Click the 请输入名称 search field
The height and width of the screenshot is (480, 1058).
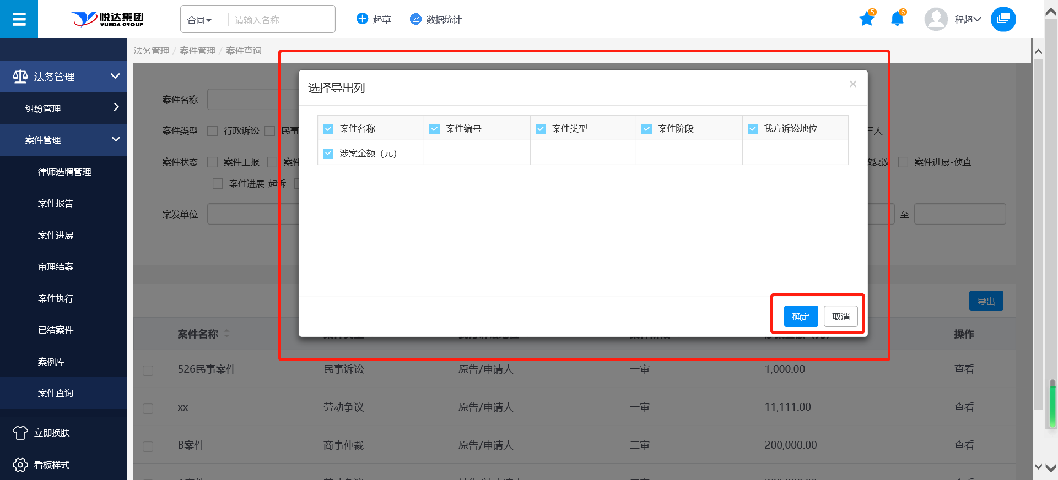pyautogui.click(x=280, y=20)
